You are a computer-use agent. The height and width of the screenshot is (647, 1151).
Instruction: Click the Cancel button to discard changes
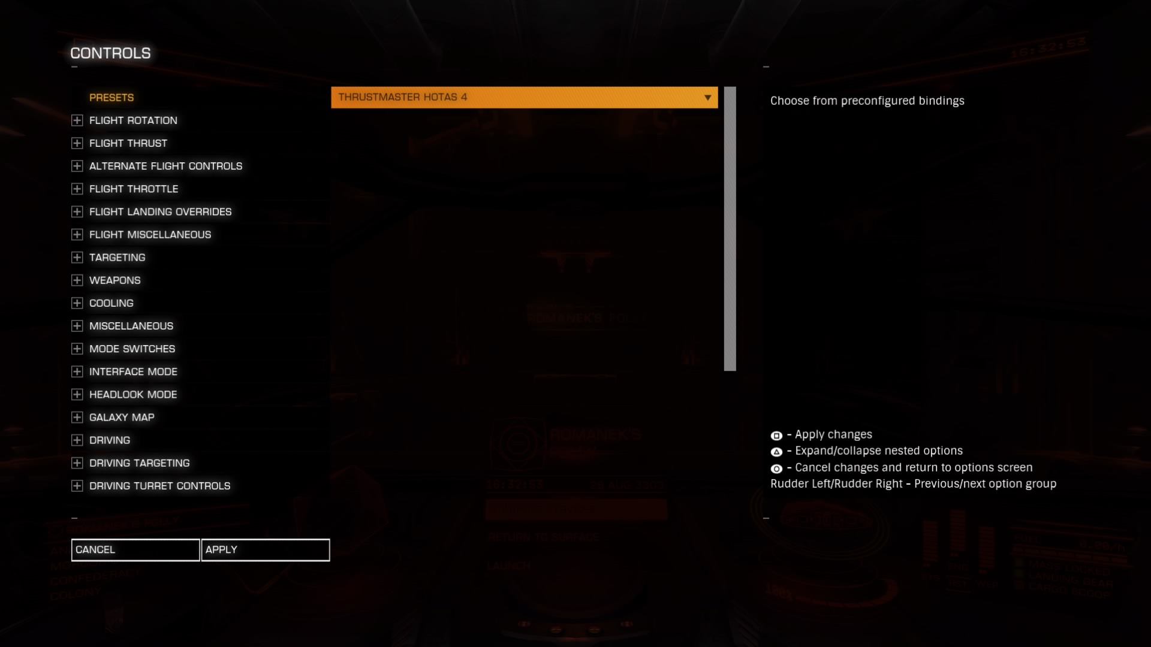135,549
